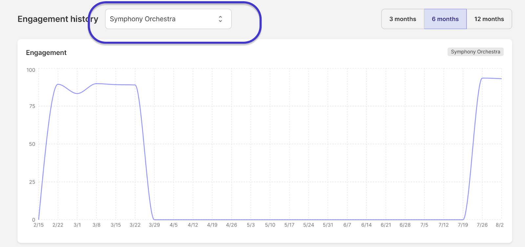Viewport: 525px width, 247px height.
Task: Click the line peak at 7/26
Action: click(x=482, y=78)
